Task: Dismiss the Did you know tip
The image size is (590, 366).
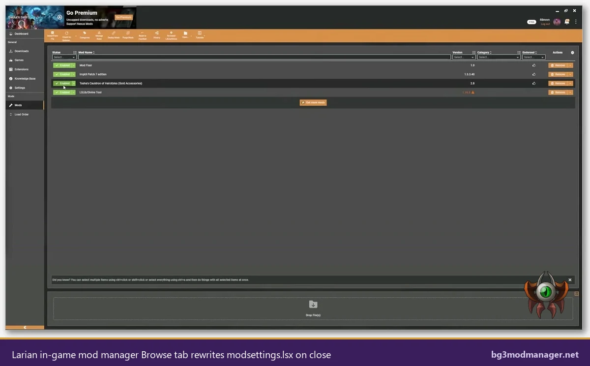Action: tap(570, 280)
